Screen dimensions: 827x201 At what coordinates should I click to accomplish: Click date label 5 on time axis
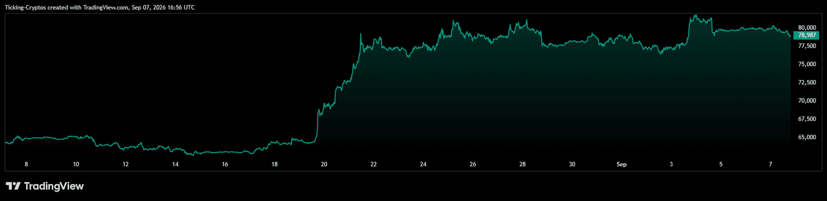[x=721, y=164]
